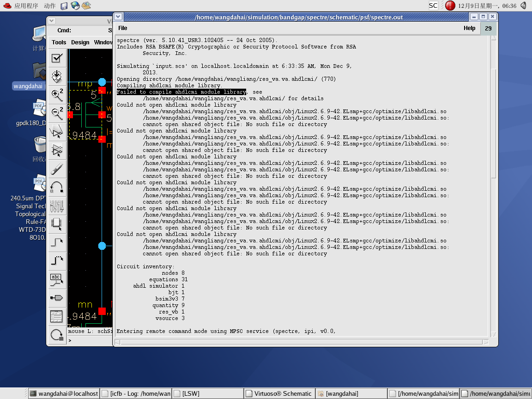This screenshot has height=399, width=532.
Task: Zoom out by 2 in the schematic toolbar
Action: pos(57,113)
